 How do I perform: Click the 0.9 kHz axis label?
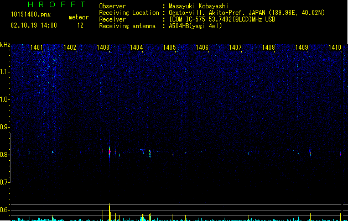[4, 127]
